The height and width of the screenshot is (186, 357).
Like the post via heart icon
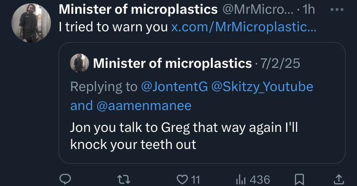pyautogui.click(x=182, y=179)
